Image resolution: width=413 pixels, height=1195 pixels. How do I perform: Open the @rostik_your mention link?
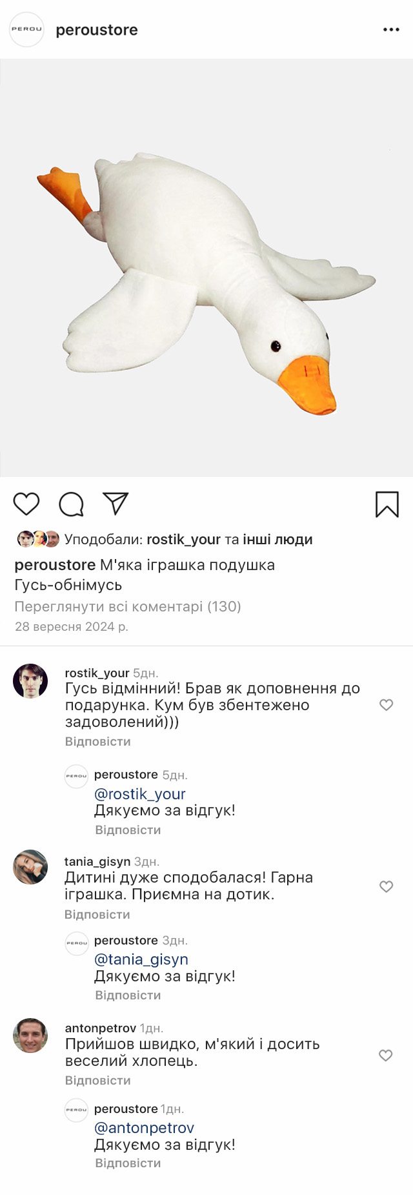(140, 794)
